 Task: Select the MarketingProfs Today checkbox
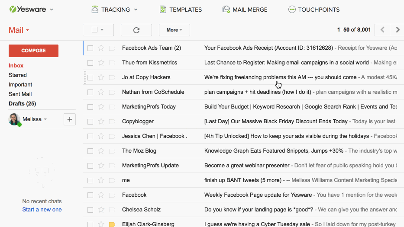click(90, 107)
